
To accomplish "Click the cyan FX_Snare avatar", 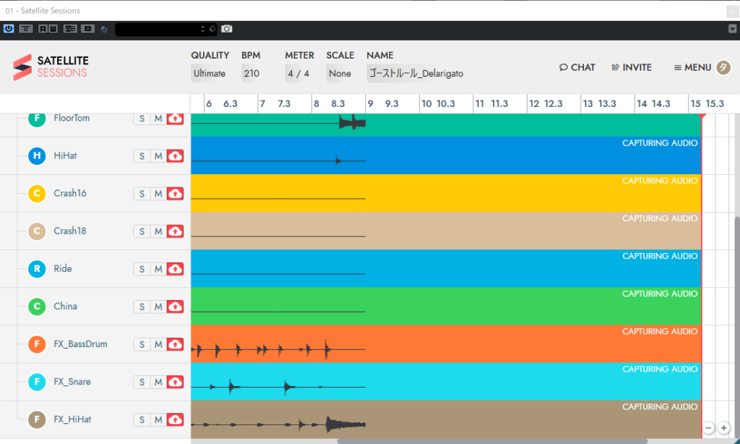I will 37,382.
